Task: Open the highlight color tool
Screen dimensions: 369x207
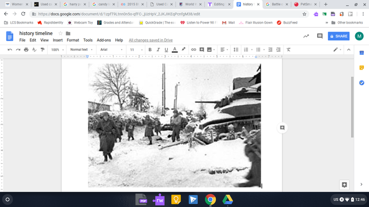Action: point(183,49)
